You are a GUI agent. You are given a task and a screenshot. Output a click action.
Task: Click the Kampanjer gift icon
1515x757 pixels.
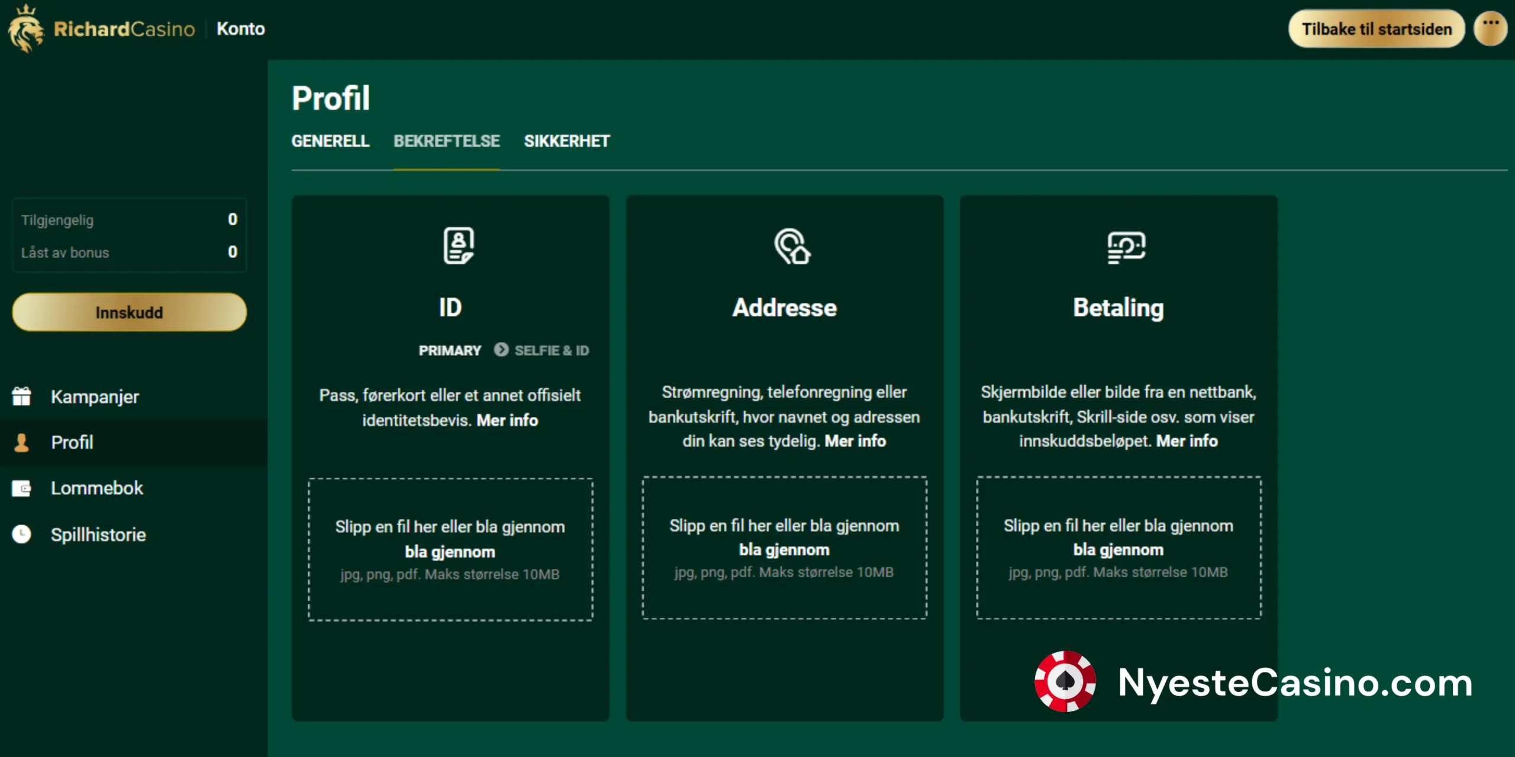pyautogui.click(x=22, y=396)
